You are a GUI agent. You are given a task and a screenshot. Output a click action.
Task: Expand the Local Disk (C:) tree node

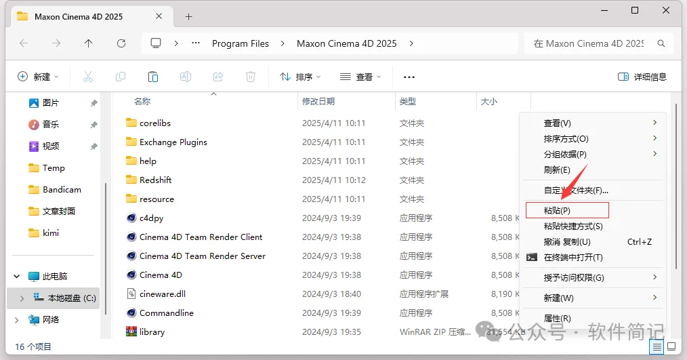(22, 298)
